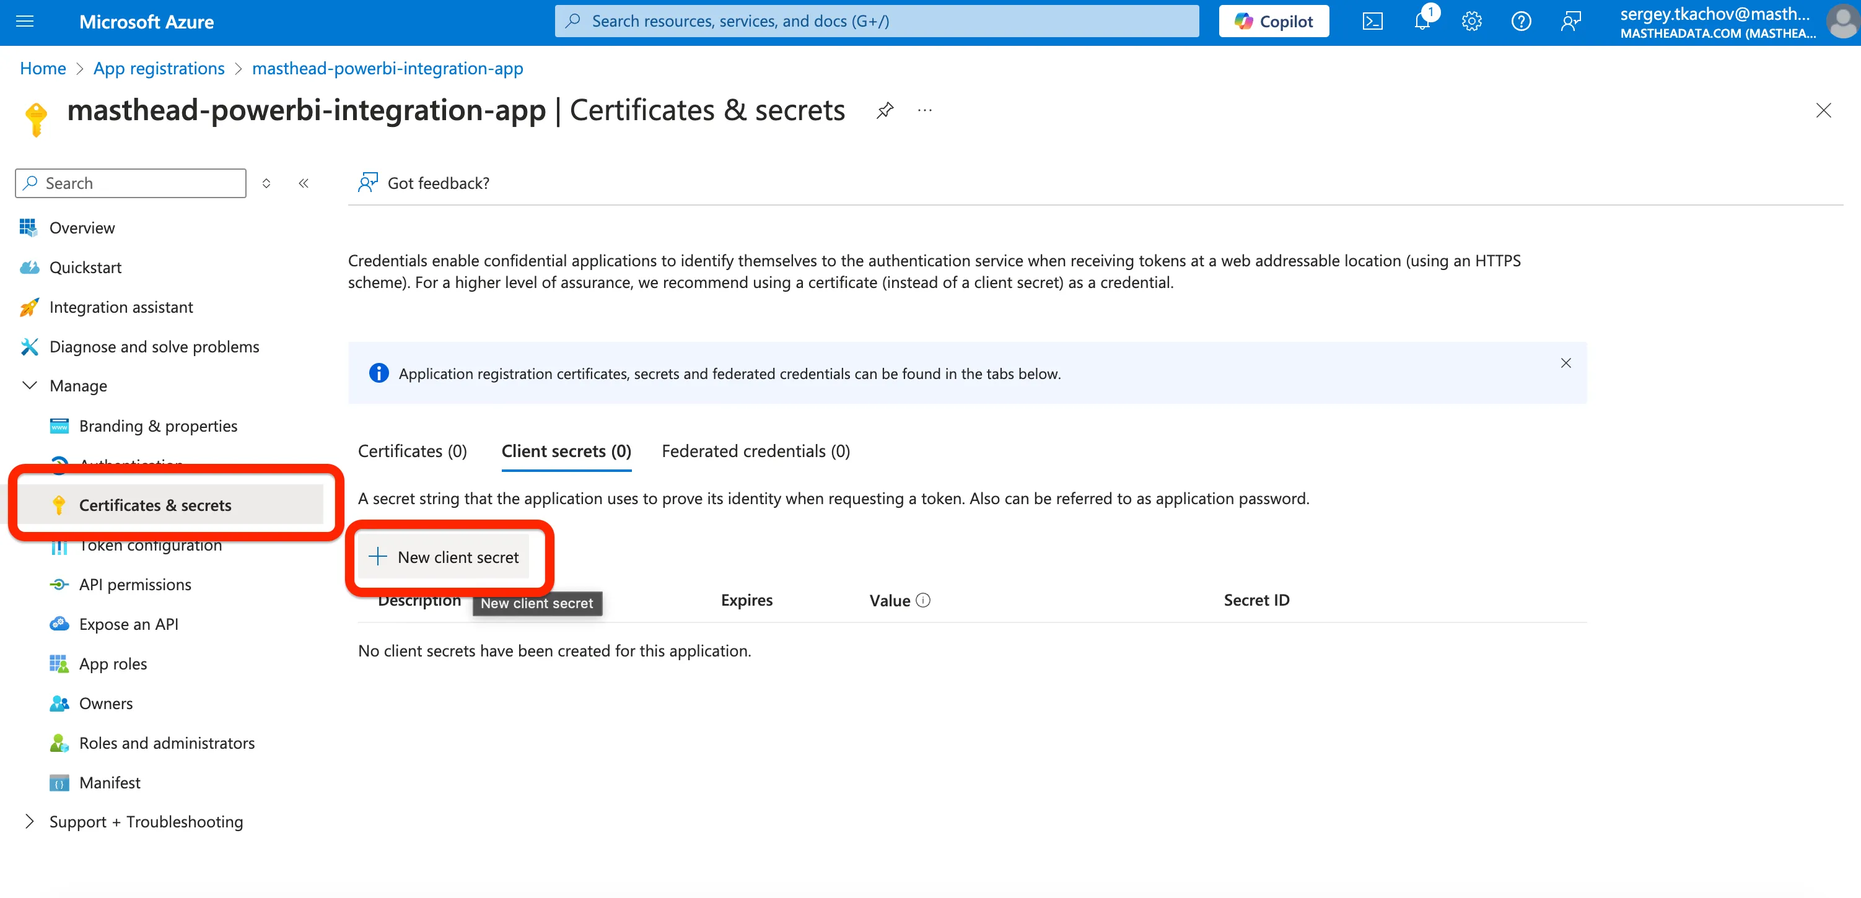Click New client secret button
This screenshot has width=1861, height=898.
coord(445,557)
